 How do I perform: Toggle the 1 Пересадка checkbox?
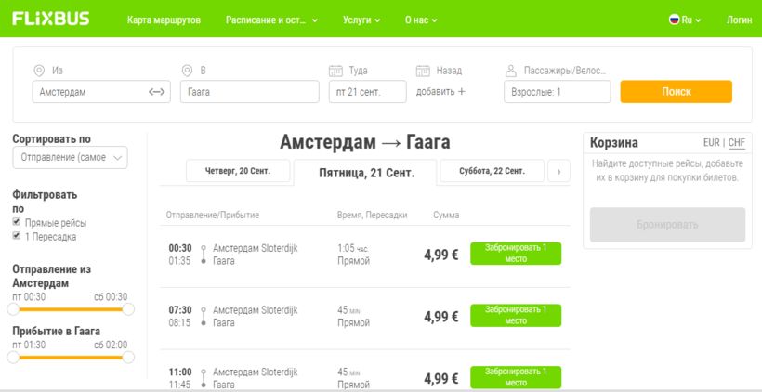(x=16, y=236)
